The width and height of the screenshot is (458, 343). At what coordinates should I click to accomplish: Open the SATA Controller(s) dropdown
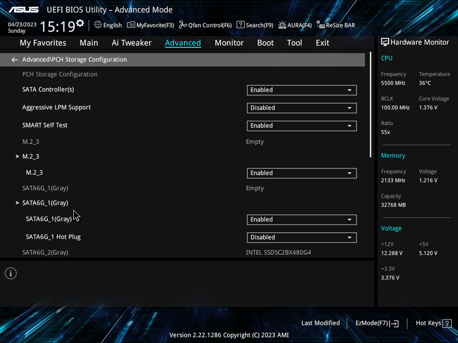302,90
